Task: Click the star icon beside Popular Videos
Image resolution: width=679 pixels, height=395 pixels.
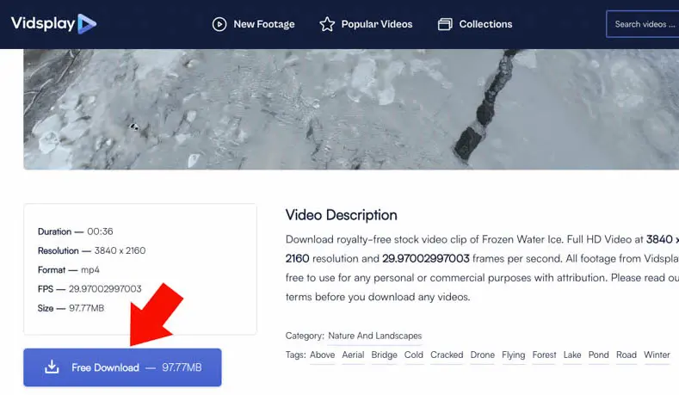Action: pos(327,24)
